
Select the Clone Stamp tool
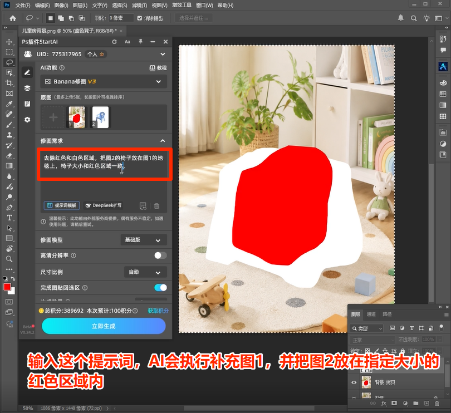click(x=9, y=135)
